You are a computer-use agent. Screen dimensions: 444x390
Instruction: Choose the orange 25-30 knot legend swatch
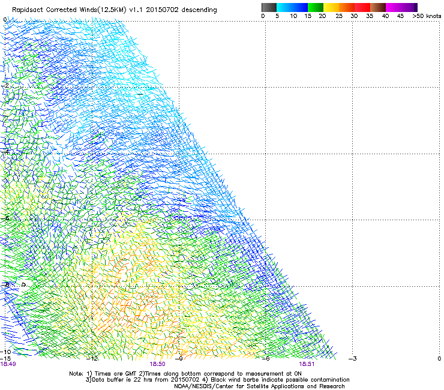pos(347,7)
